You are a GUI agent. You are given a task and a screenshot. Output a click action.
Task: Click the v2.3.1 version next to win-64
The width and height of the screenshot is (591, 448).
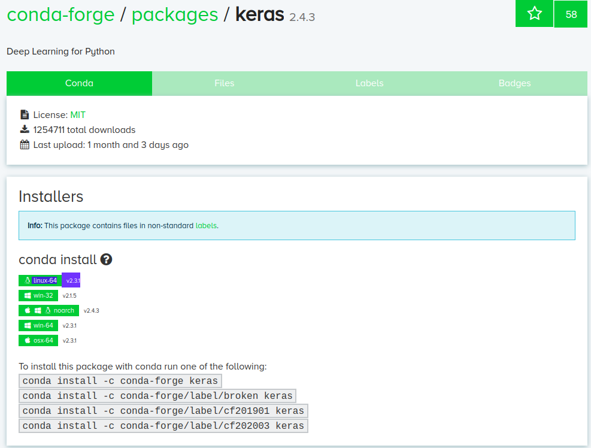tap(69, 325)
